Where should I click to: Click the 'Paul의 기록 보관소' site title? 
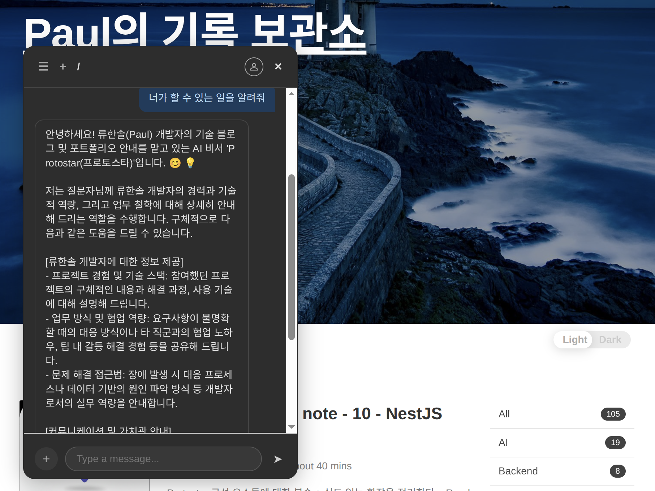coord(195,31)
